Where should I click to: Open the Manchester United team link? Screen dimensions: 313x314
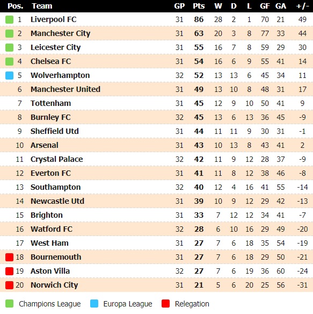coord(65,89)
